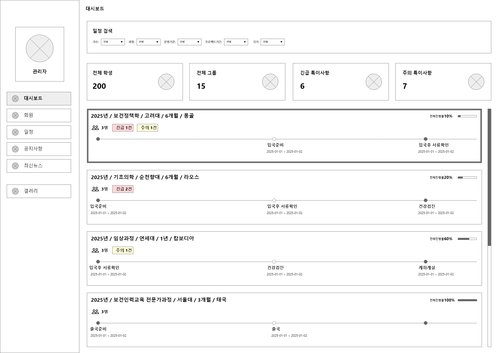Click the 긴급 특이사항 card icon

374,82
